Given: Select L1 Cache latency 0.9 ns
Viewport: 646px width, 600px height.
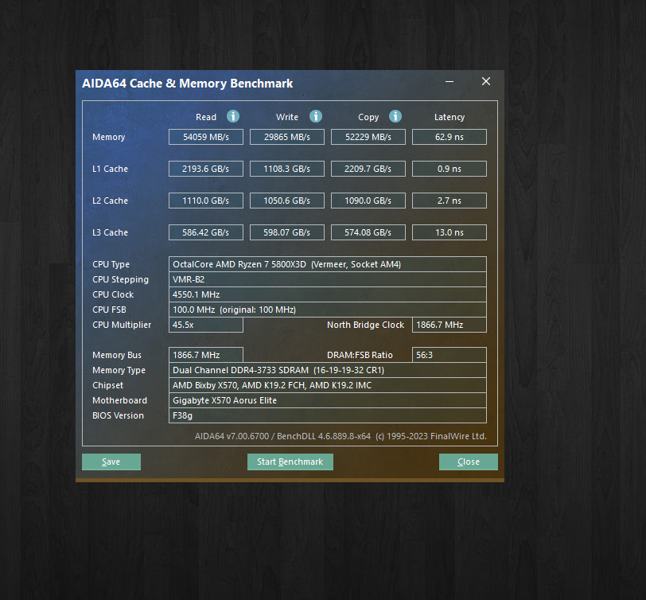Looking at the screenshot, I should [449, 169].
